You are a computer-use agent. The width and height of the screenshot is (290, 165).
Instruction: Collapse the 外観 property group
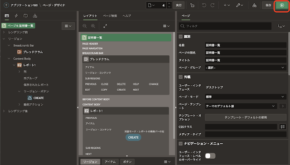pos(180,77)
